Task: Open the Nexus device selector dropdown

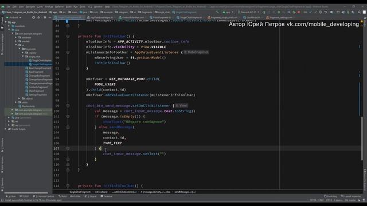Action: [x=248, y=12]
